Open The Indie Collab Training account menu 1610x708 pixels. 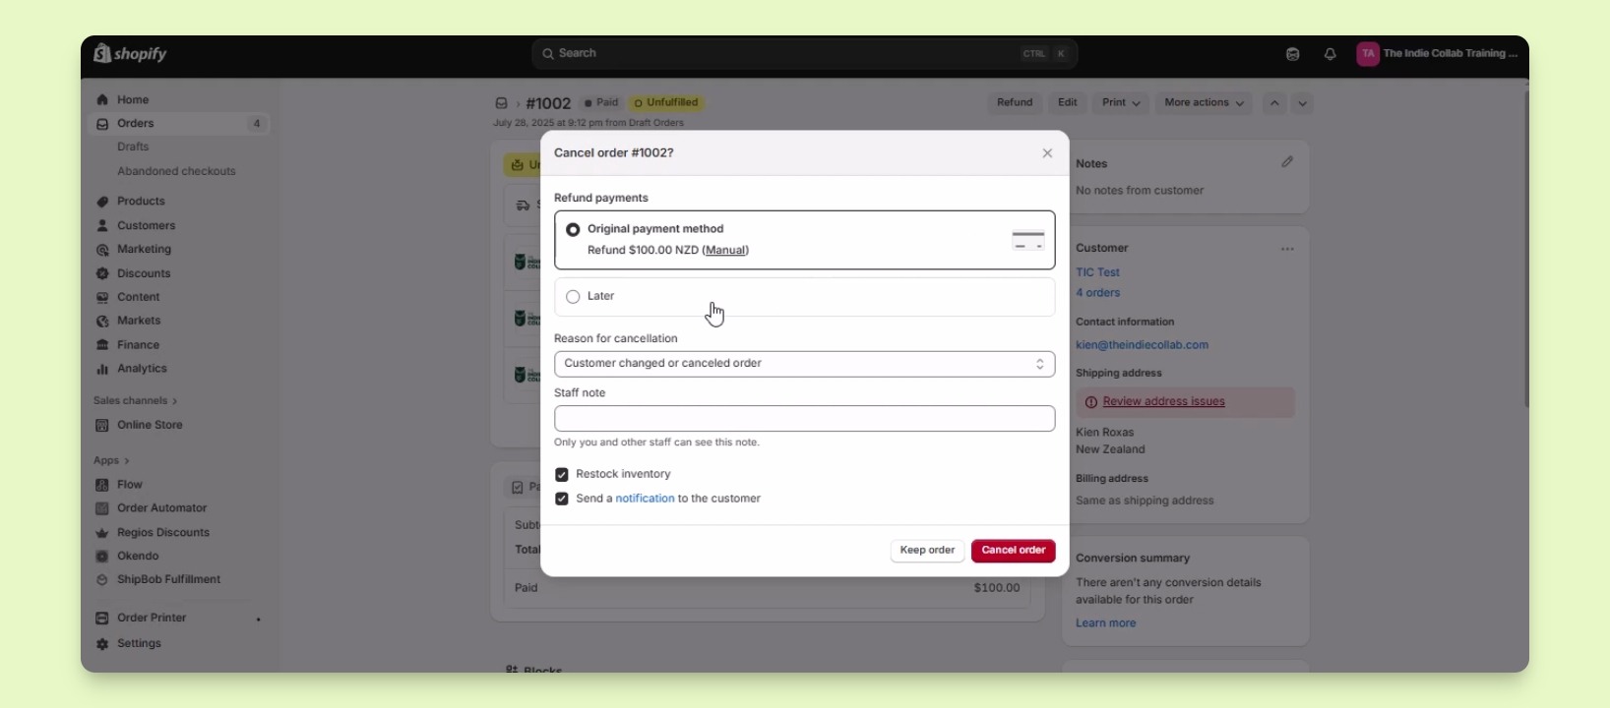coord(1438,54)
